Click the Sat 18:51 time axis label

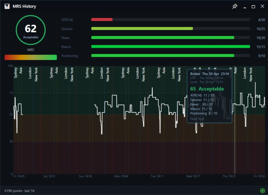click(49, 176)
